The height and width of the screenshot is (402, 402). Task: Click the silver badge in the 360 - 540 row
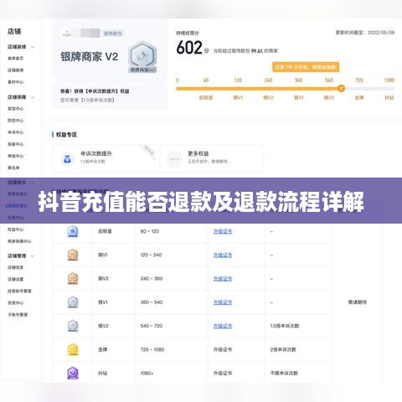[x=73, y=302]
